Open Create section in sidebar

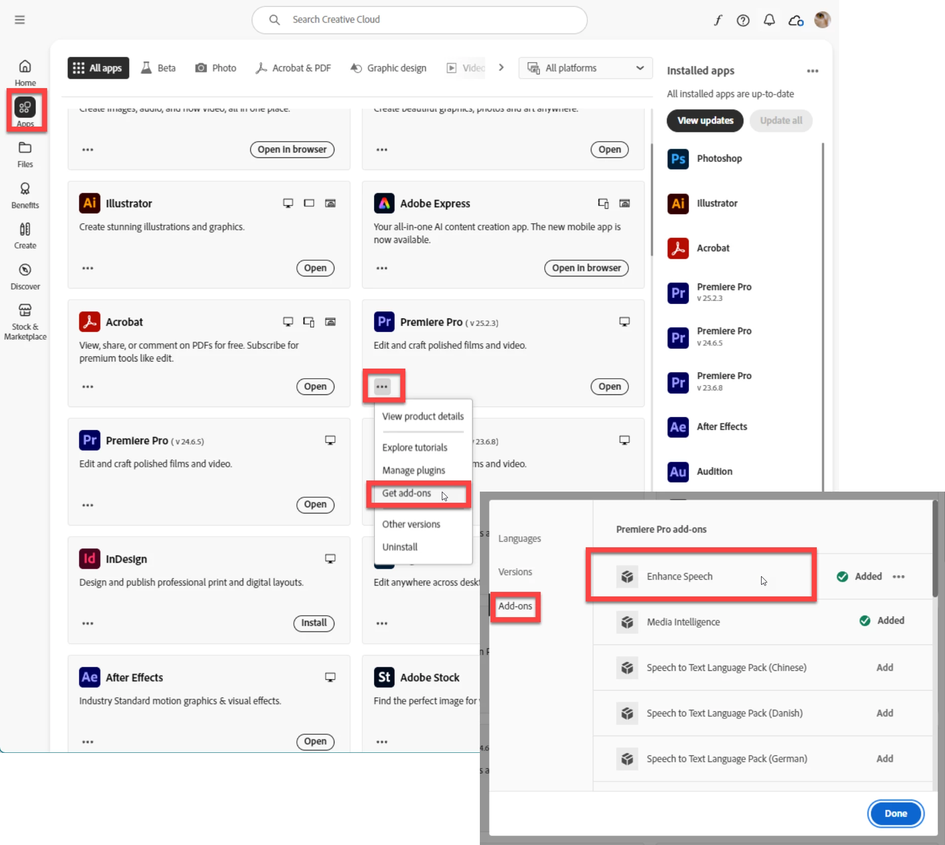pyautogui.click(x=25, y=236)
